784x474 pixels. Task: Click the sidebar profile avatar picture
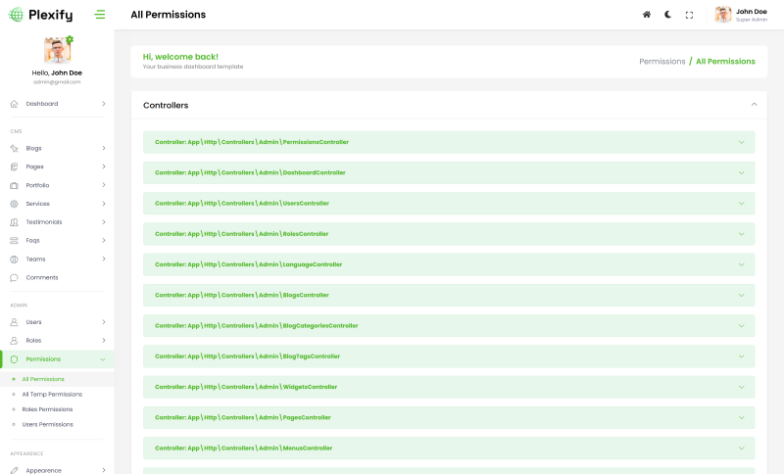57,50
